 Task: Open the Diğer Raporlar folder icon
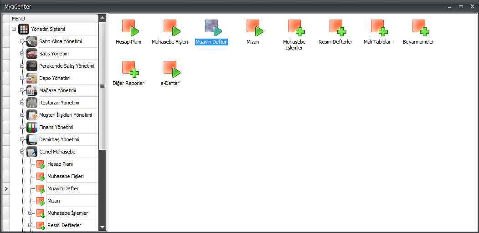click(130, 69)
